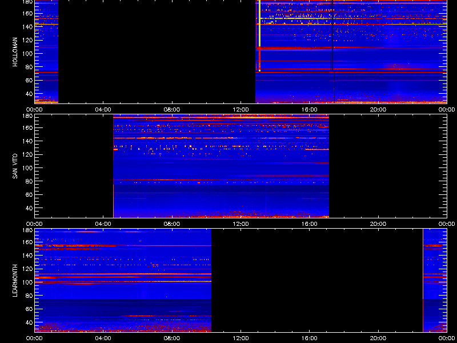
Task: Choose the 180 label on Learmonth axis
Action: [29, 230]
